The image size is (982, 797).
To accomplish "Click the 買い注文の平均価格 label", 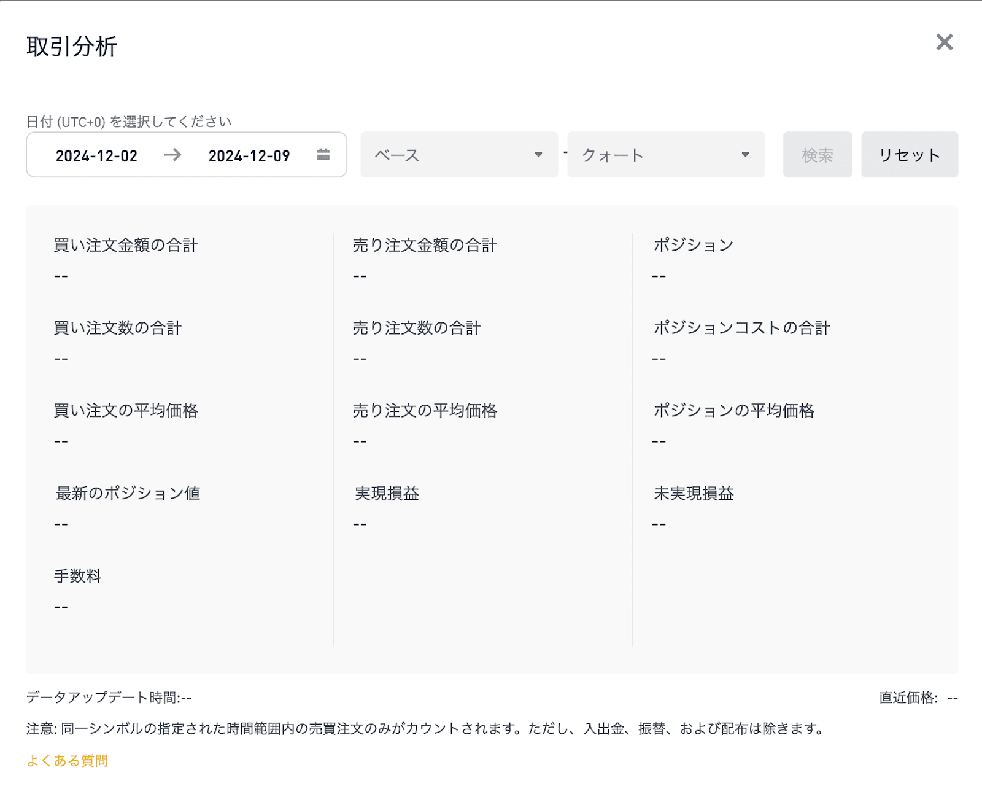I will click(126, 411).
